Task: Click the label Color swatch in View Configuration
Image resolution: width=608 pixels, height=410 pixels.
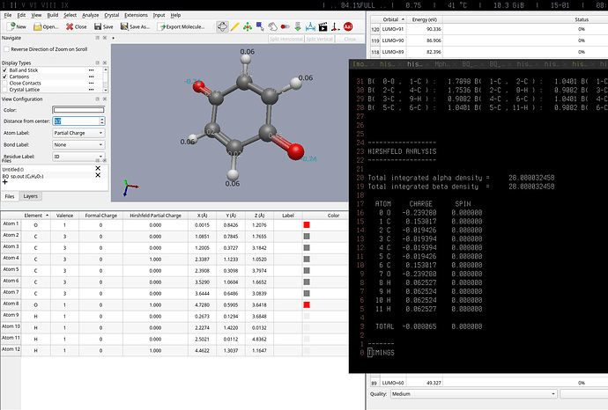Action: coord(78,110)
